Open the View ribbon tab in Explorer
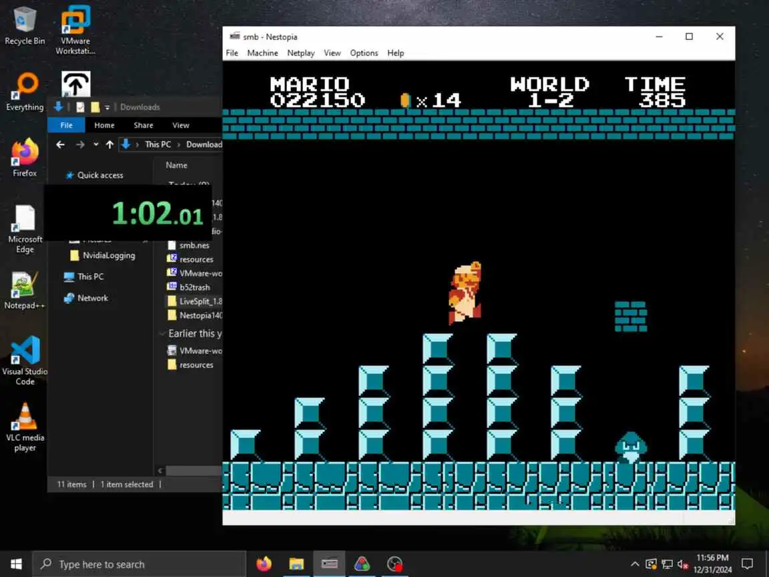Viewport: 769px width, 577px height. pyautogui.click(x=180, y=125)
